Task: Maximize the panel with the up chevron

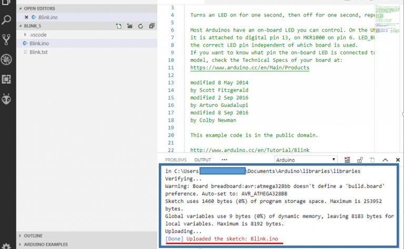Action: pyautogui.click(x=384, y=160)
